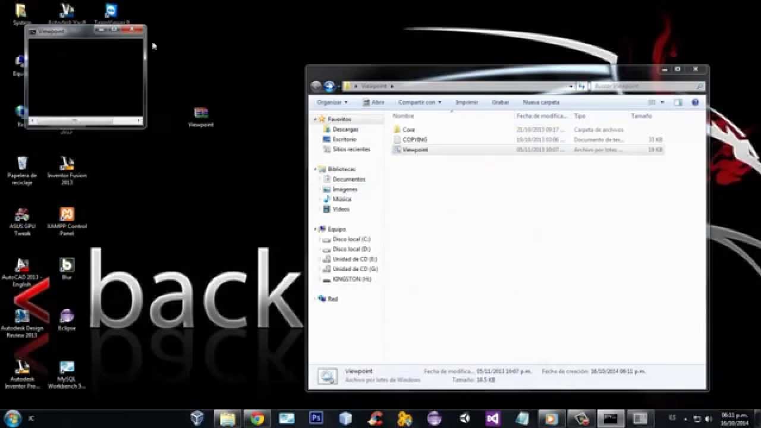
Task: Click Nueva carpeta button
Action: click(x=541, y=102)
